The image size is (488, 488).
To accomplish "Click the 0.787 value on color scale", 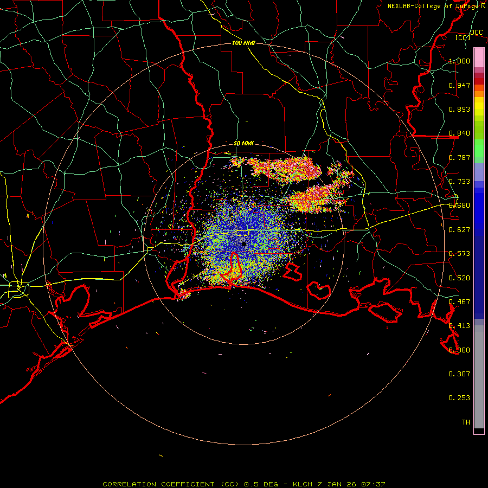I will [x=459, y=157].
